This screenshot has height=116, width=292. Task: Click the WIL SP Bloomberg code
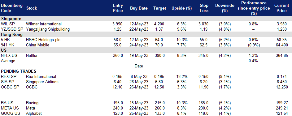coord(7,24)
